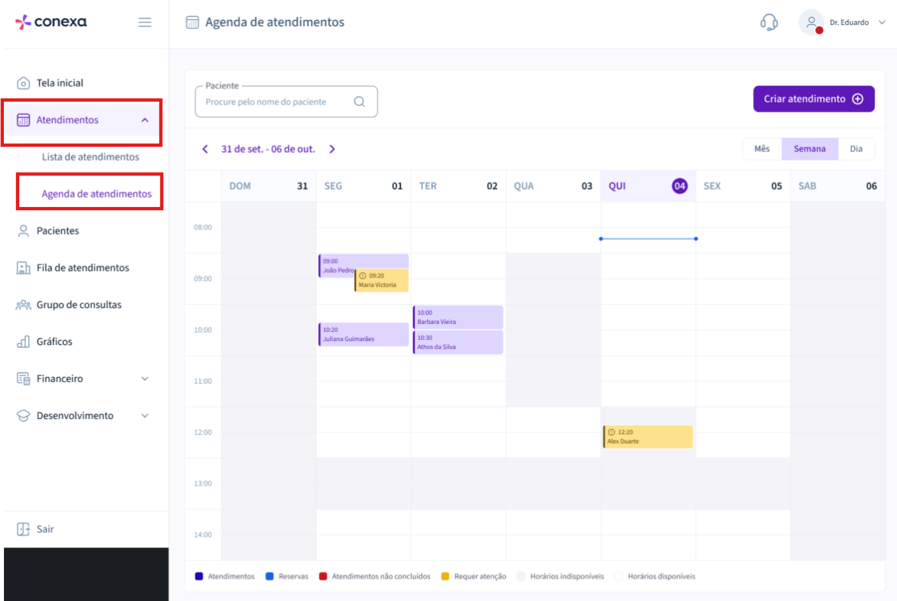Open Lista de atendimentos link
This screenshot has width=897, height=601.
click(x=91, y=157)
